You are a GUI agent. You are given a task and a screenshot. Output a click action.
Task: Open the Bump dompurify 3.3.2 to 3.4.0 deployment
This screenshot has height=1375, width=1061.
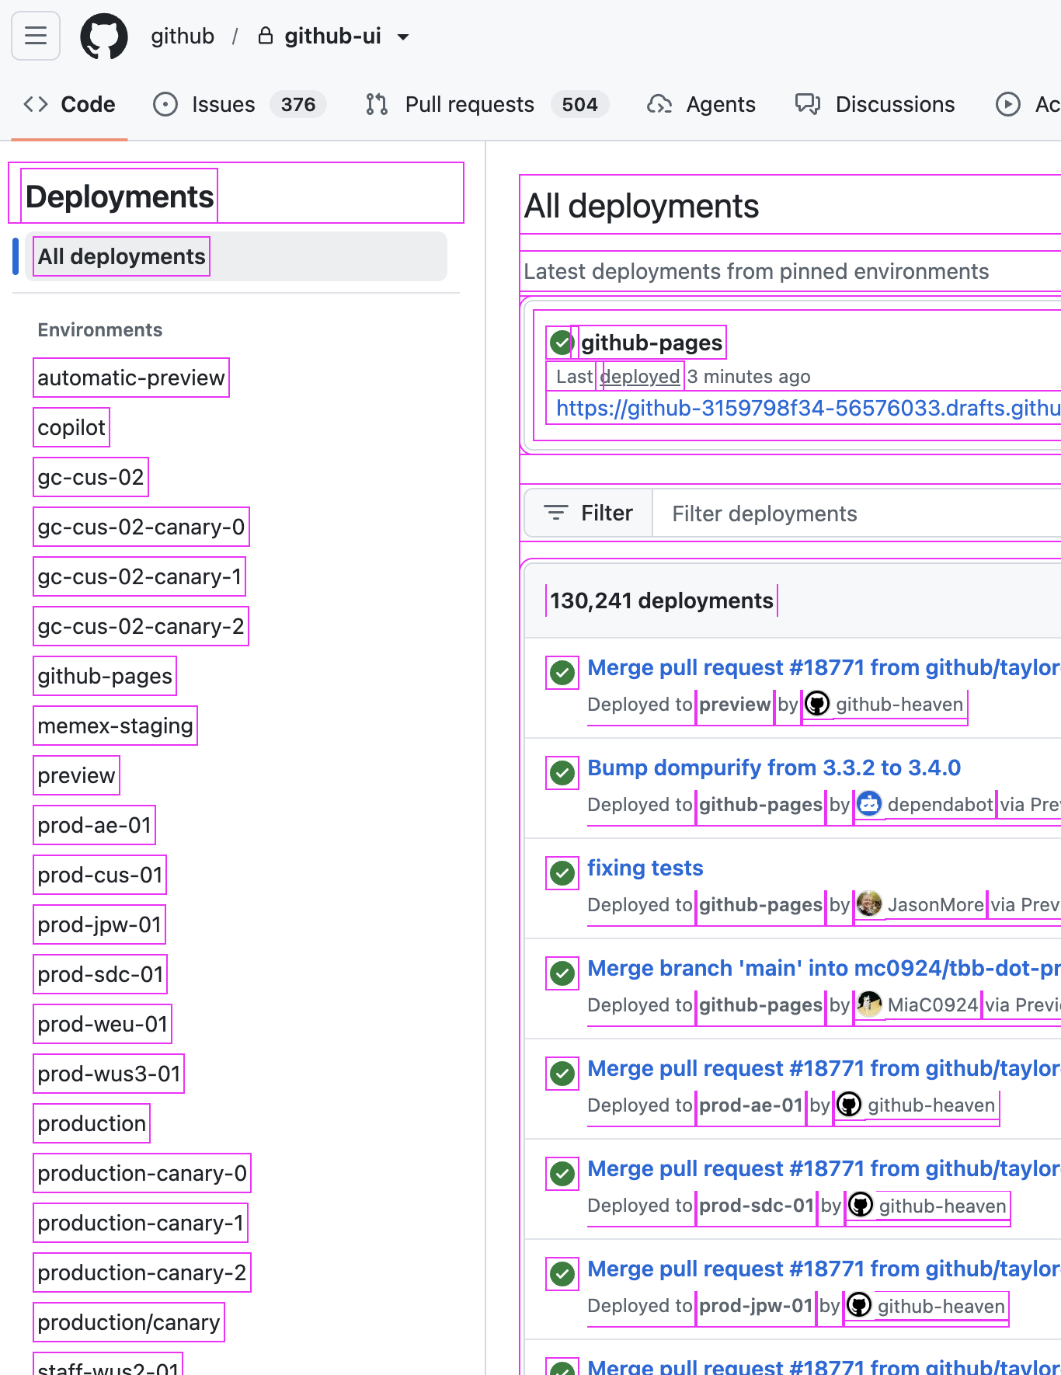tap(774, 768)
